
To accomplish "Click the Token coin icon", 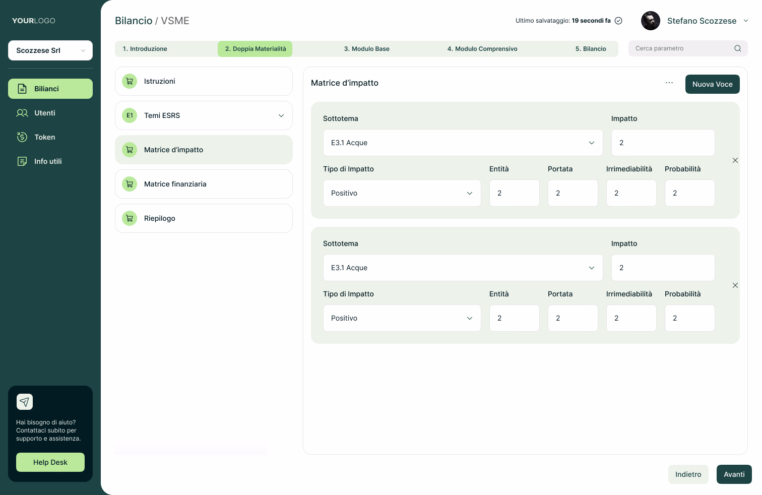I will 22,137.
